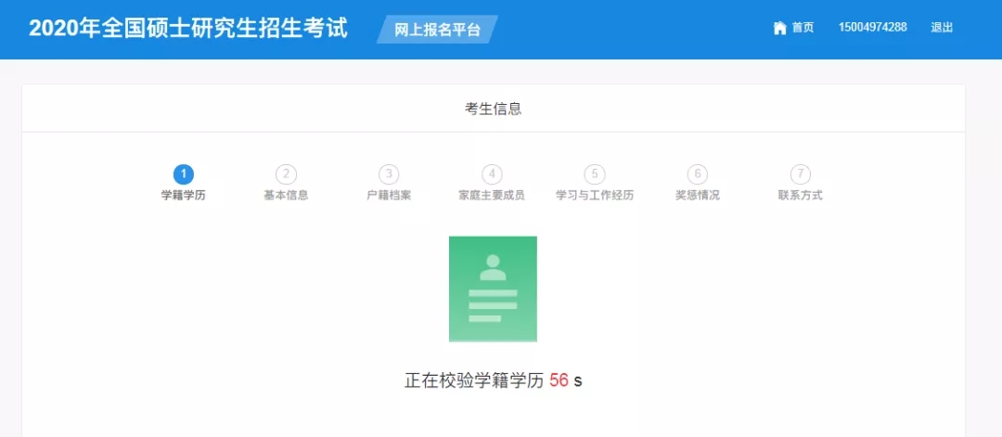Click the step 6 number circle
This screenshot has height=437, width=1002.
[x=697, y=174]
